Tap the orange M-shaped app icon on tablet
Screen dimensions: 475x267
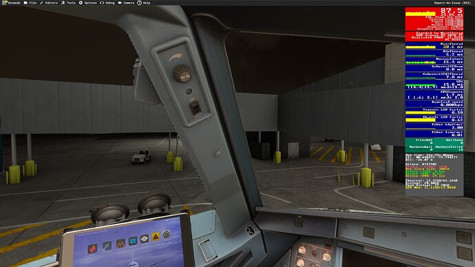tap(120, 244)
